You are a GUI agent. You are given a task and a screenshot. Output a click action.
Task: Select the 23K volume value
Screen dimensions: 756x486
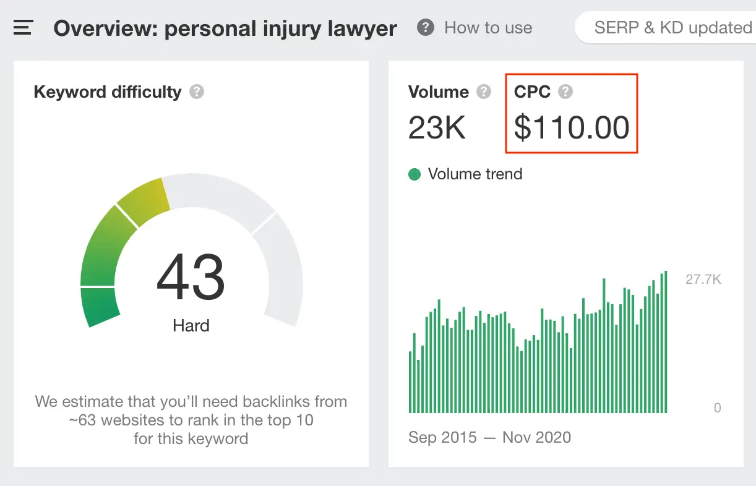437,128
